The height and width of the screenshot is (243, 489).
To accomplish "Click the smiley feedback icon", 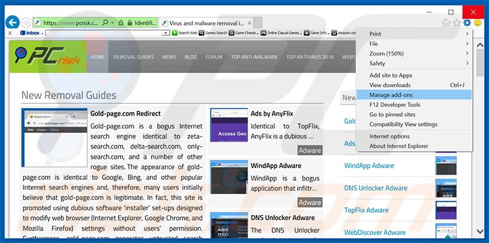I will pos(477,23).
